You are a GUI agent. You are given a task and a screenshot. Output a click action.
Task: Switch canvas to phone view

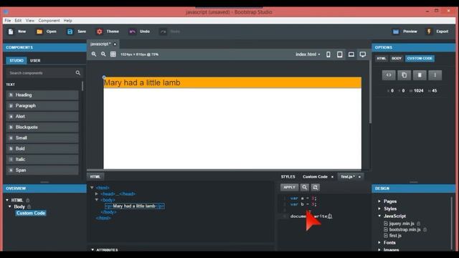(328, 54)
